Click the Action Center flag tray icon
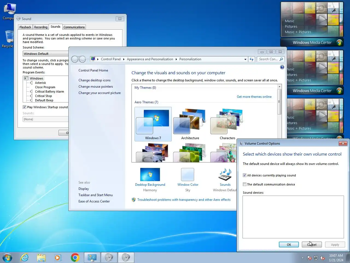350x263 pixels. click(309, 258)
